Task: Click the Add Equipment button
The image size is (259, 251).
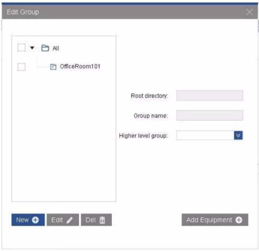Action: (215, 220)
